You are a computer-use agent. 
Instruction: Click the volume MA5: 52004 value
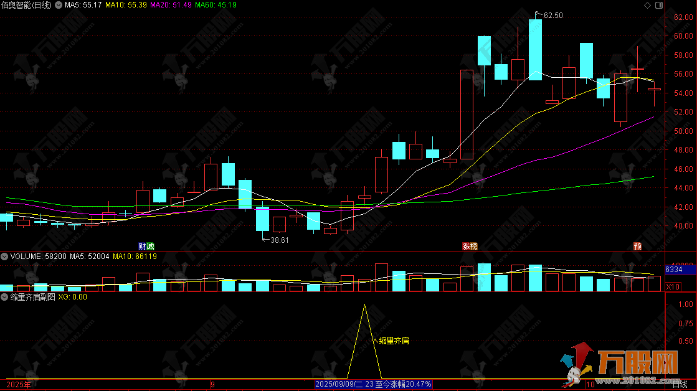pyautogui.click(x=89, y=257)
